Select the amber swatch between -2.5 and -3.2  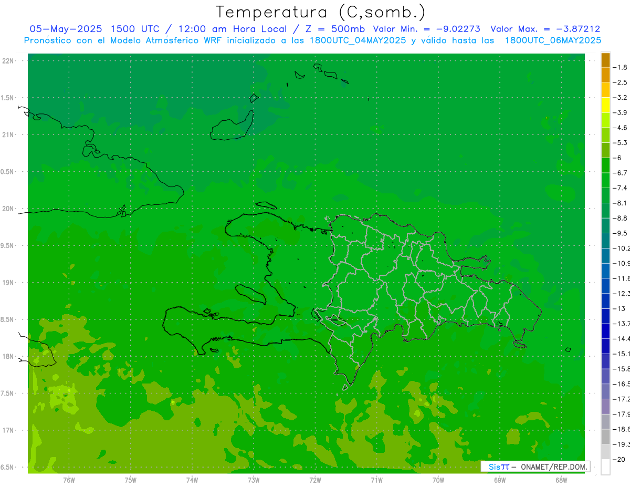tap(605, 90)
